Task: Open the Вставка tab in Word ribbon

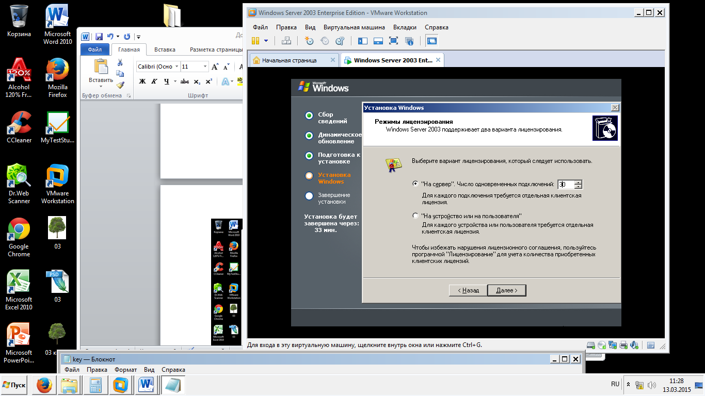Action: pyautogui.click(x=165, y=49)
